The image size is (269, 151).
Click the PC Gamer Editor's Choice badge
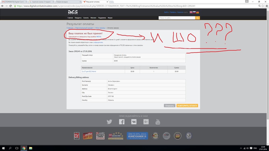100,136
